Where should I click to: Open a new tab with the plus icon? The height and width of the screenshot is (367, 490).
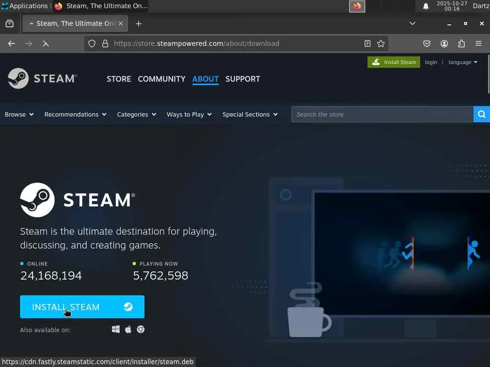point(138,24)
